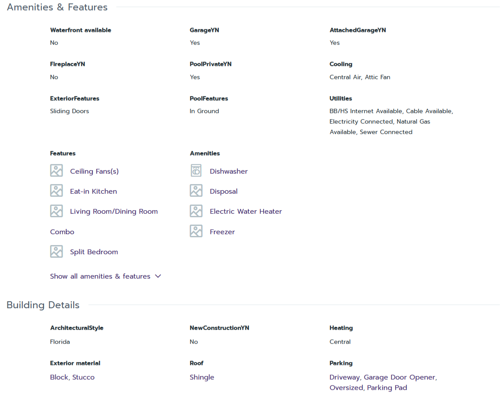Click the Block exterior material link
Screen dimensions: 502x414
click(x=59, y=377)
